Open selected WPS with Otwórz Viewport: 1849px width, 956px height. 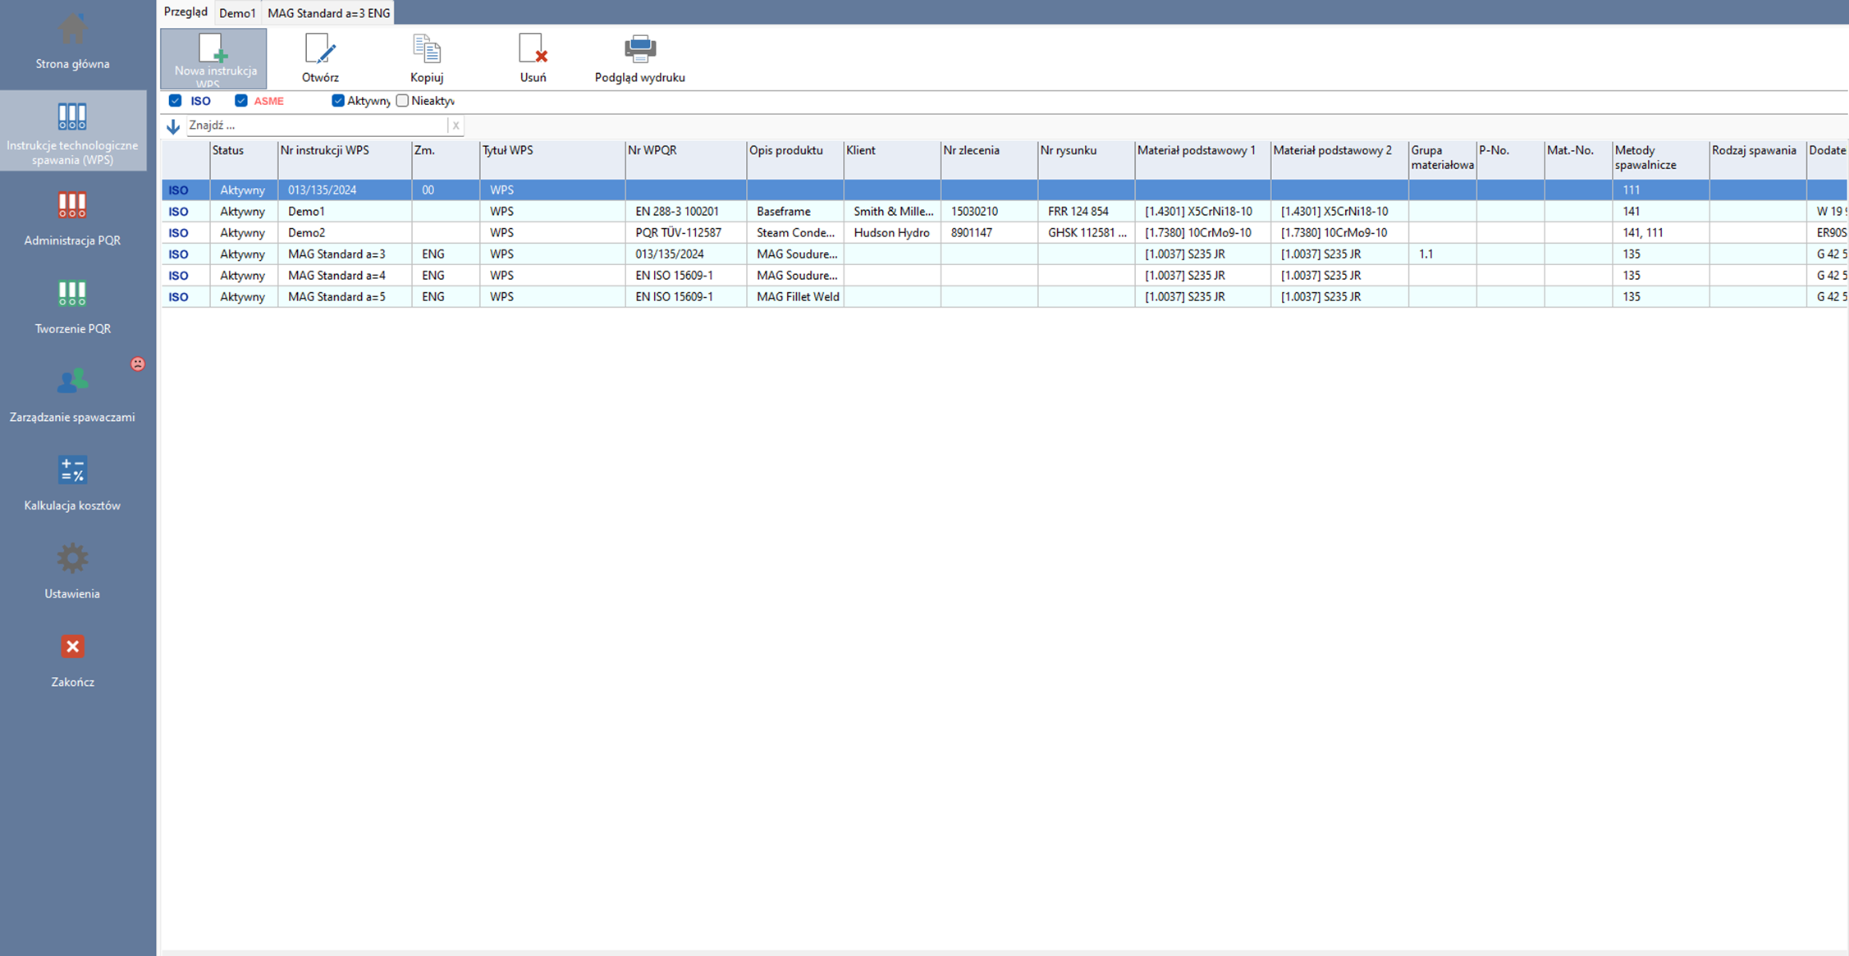tap(319, 51)
